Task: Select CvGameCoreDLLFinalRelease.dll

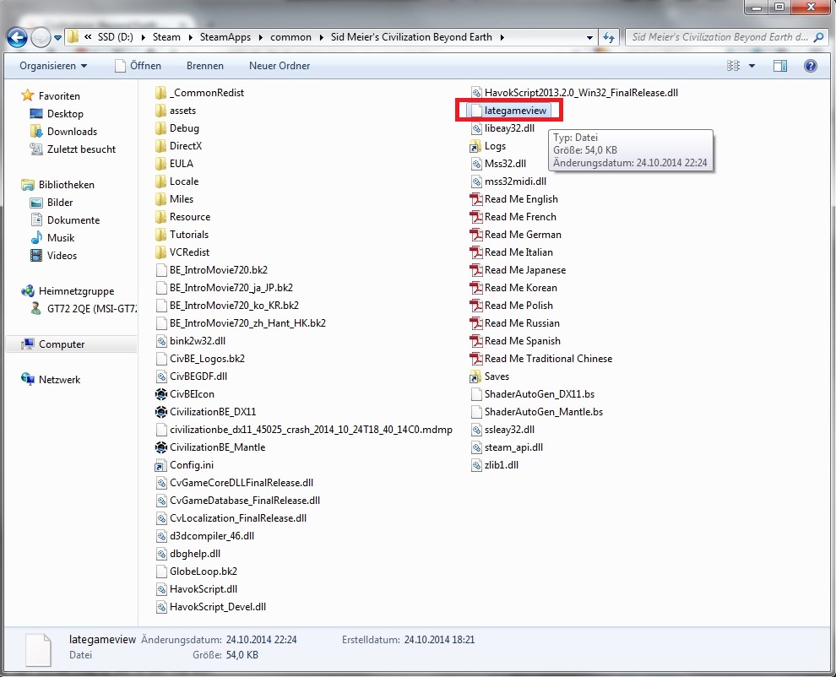Action: click(235, 483)
